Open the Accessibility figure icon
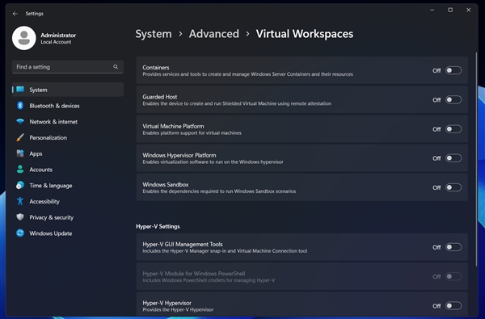The width and height of the screenshot is (485, 319). tap(20, 201)
